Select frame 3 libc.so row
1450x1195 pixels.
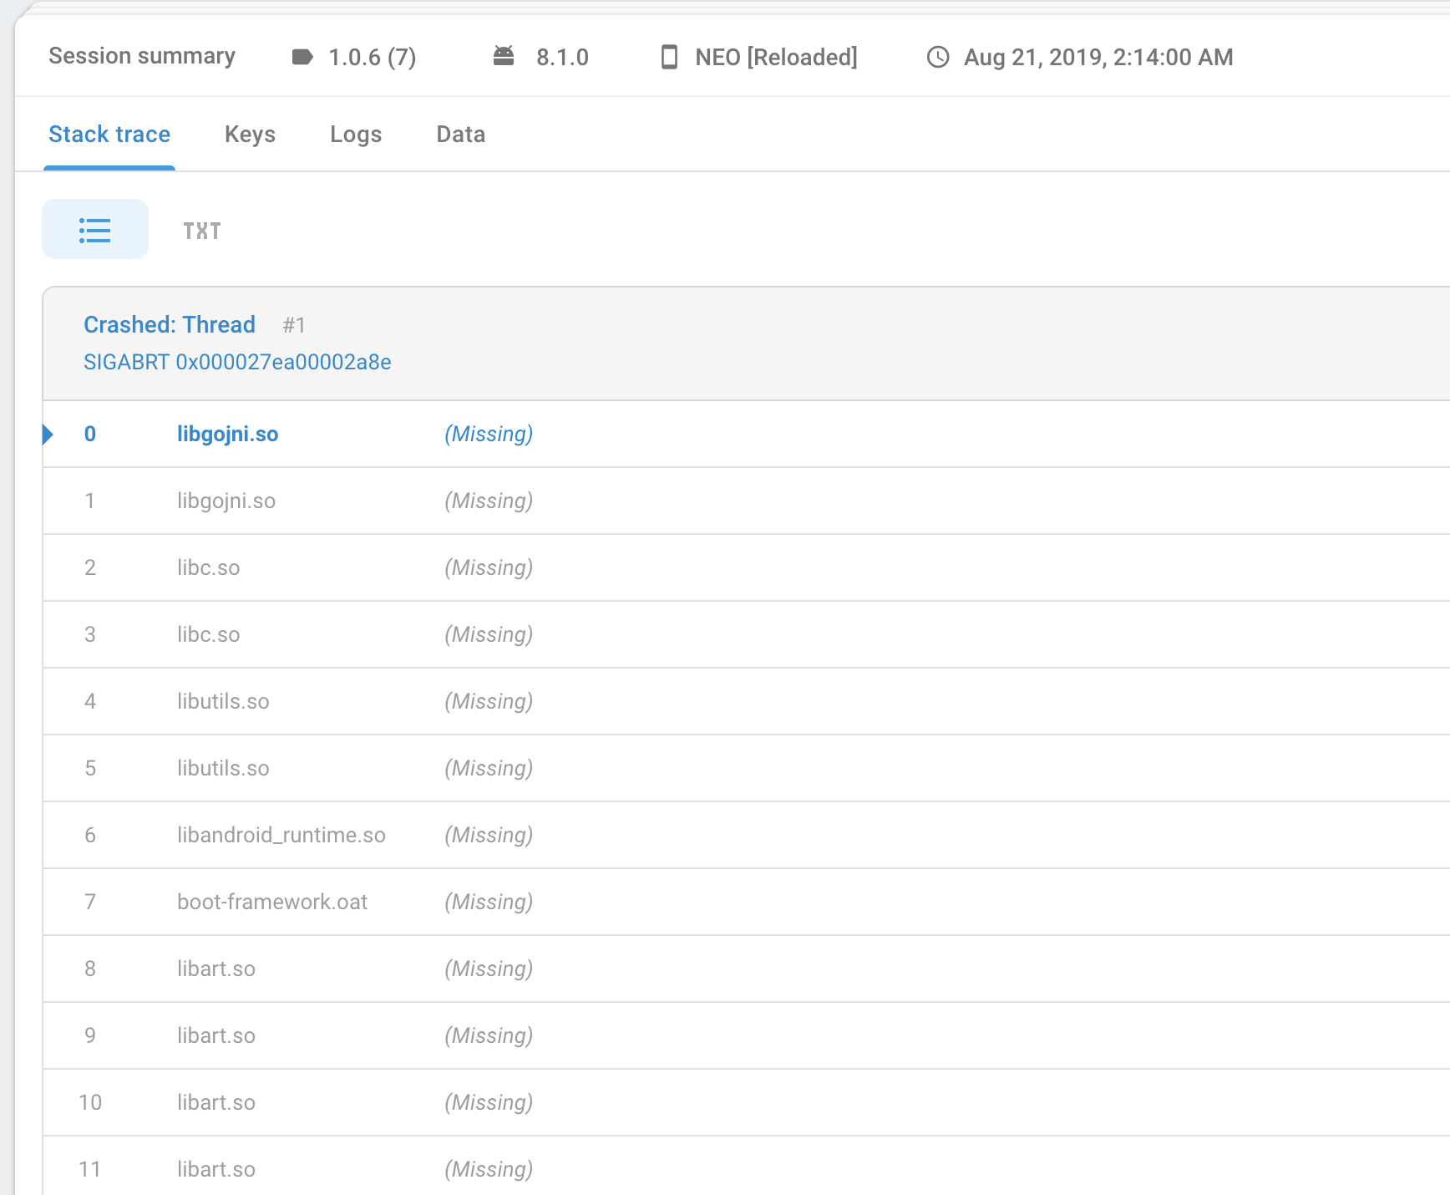point(746,634)
